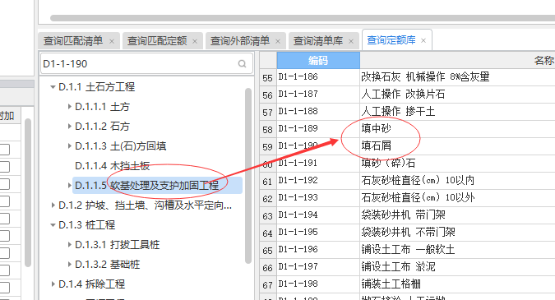Select D.1.1.3 土(石)方回填 tree item
This screenshot has width=555, height=300.
point(120,146)
